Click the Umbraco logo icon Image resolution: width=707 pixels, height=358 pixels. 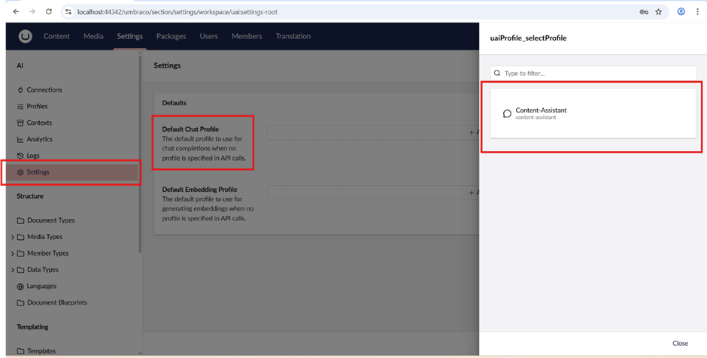click(26, 36)
